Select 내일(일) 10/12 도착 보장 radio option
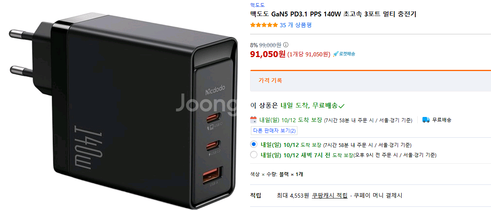Screen dimensions: 491x210 coord(253,144)
